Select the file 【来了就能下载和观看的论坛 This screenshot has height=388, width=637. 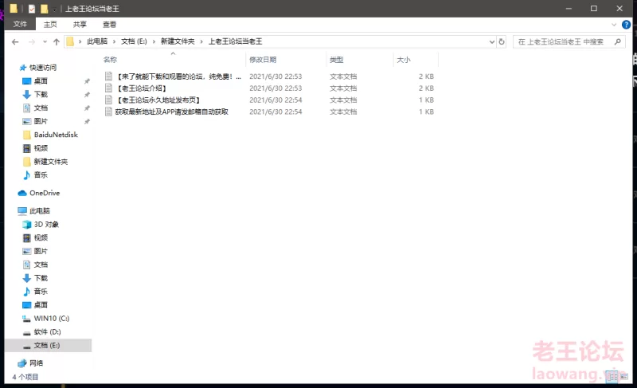click(178, 76)
